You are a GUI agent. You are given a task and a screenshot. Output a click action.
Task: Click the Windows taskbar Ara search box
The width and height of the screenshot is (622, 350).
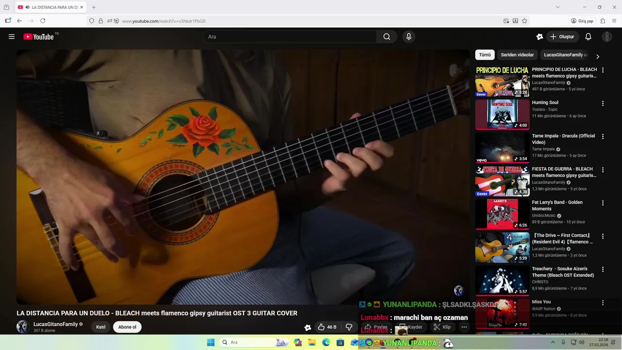point(254,343)
